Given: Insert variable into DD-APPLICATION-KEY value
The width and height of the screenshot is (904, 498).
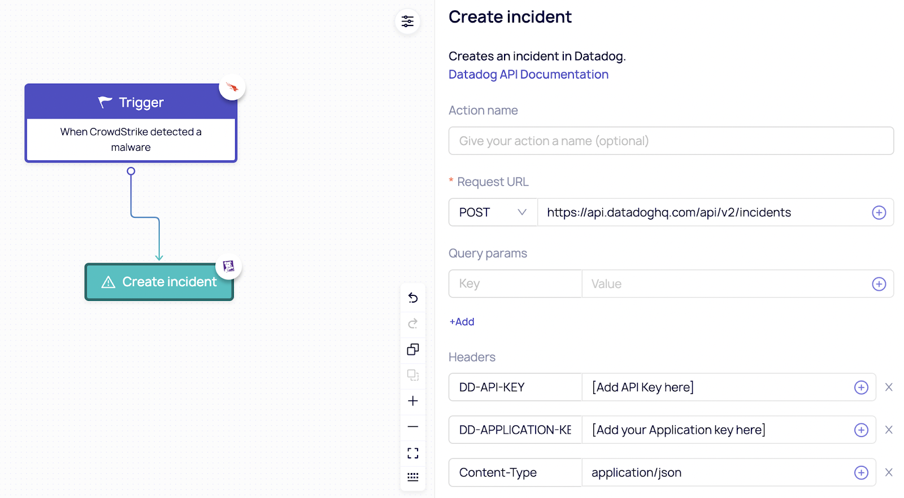Looking at the screenshot, I should tap(861, 430).
